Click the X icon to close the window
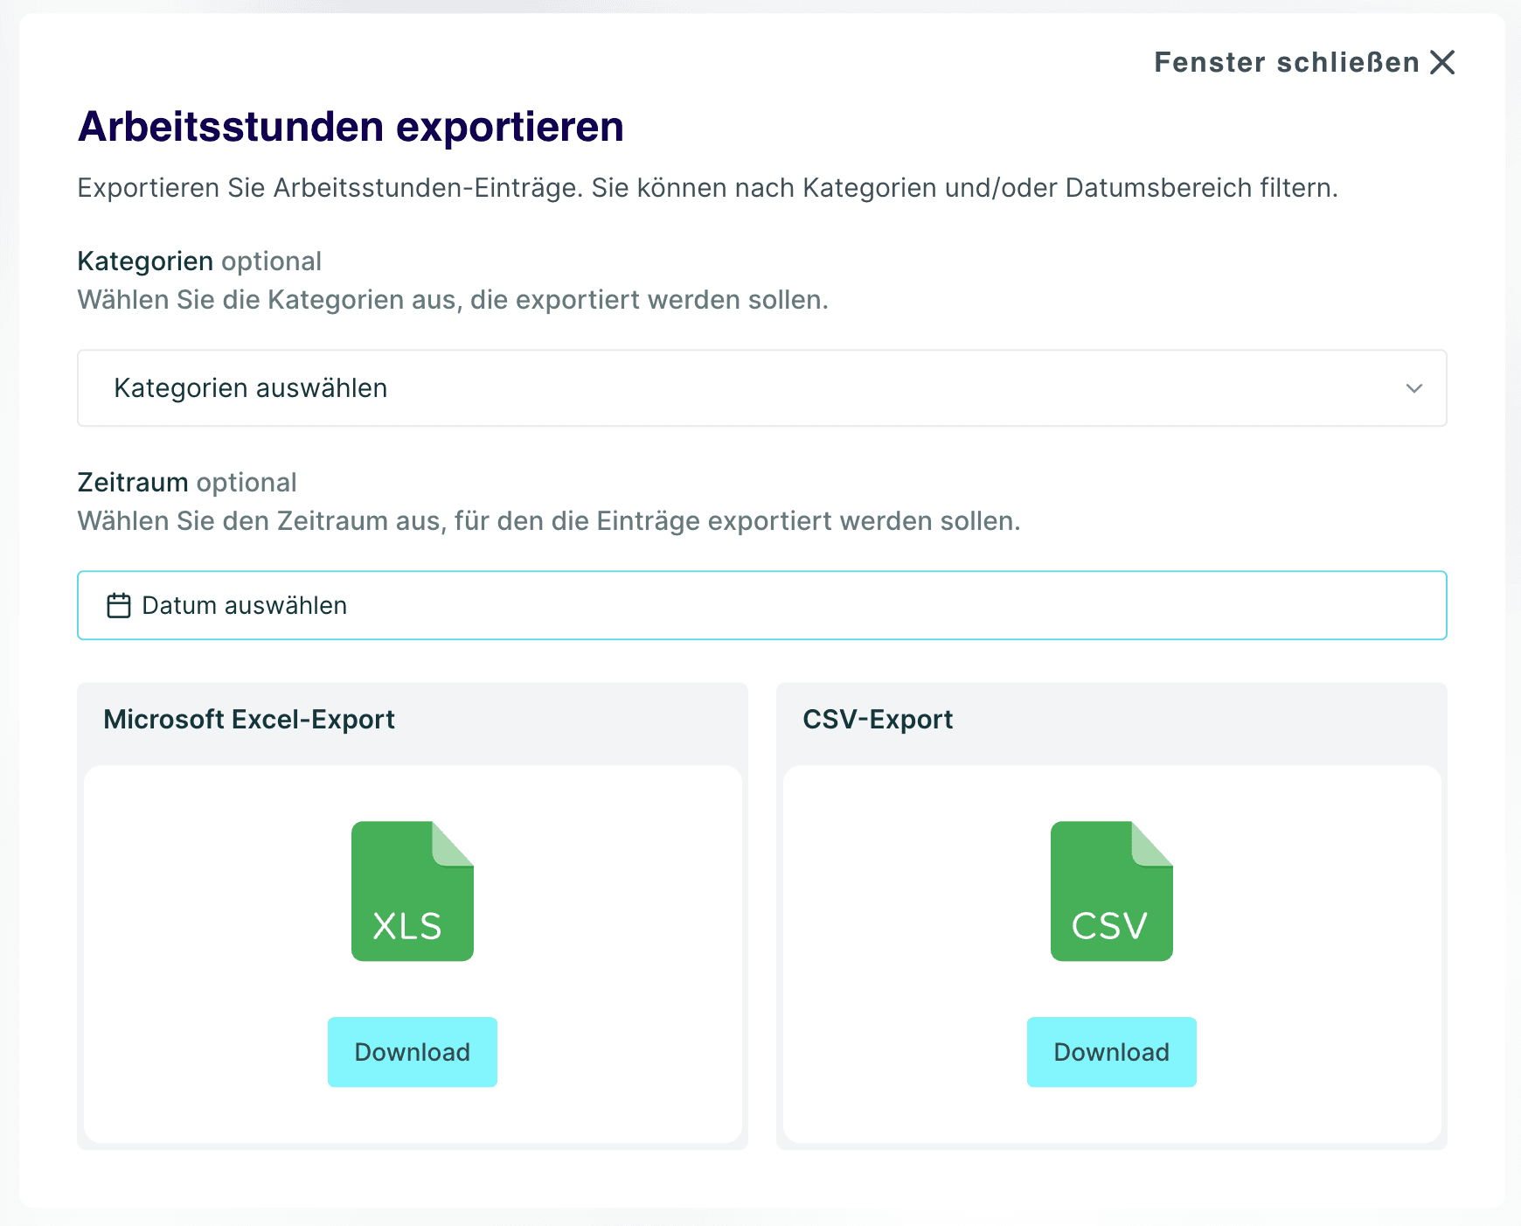Viewport: 1521px width, 1226px height. (x=1442, y=62)
